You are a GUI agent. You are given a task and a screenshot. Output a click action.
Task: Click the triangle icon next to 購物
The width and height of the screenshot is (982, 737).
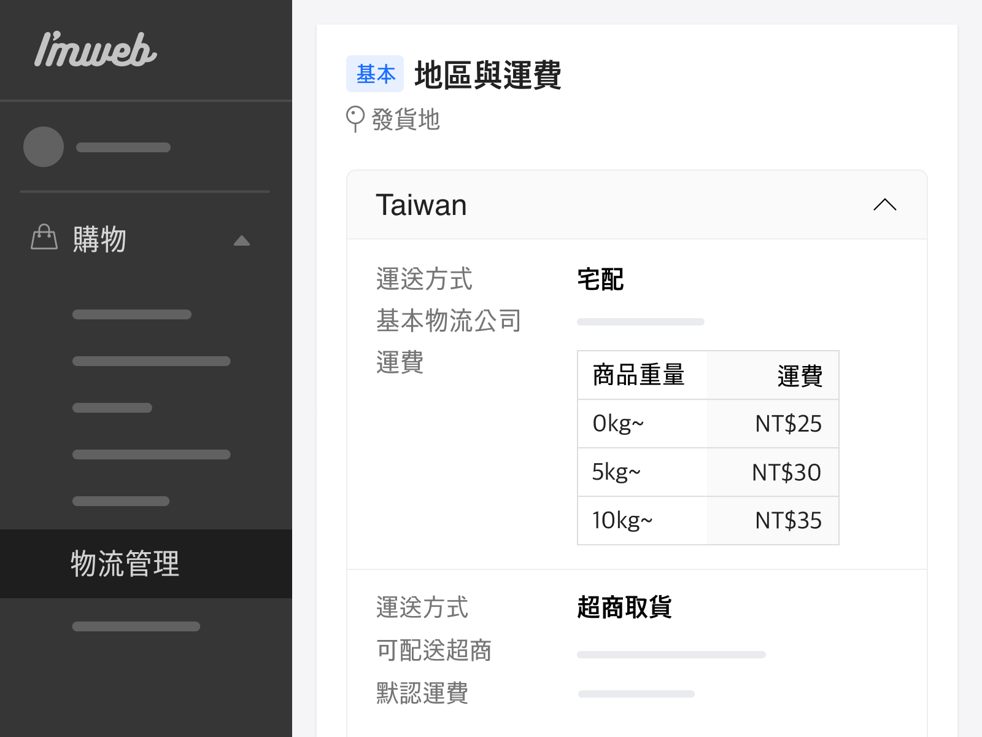click(242, 241)
